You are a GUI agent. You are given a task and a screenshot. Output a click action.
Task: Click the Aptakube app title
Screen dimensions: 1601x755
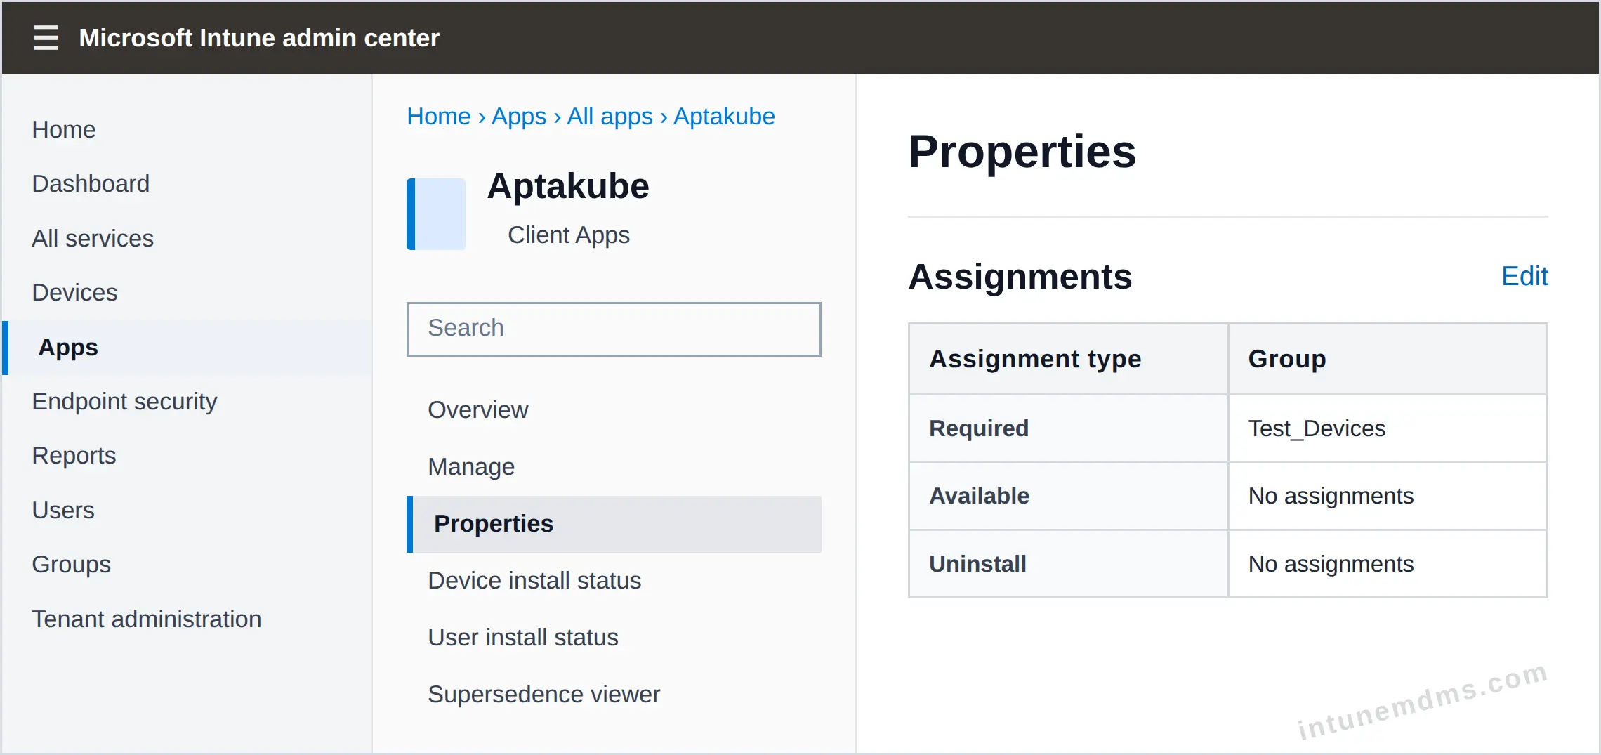tap(568, 186)
